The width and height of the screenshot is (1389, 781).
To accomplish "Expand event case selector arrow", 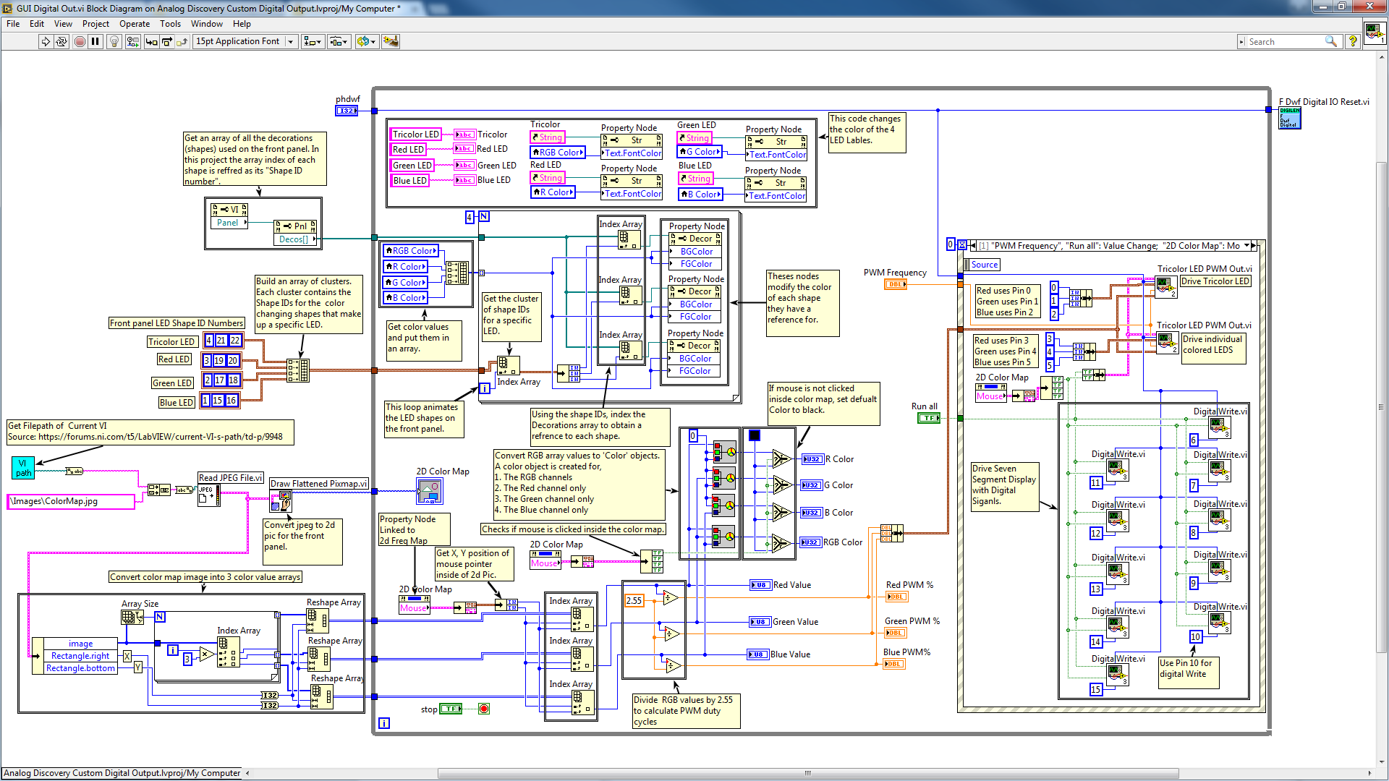I will click(x=1246, y=246).
